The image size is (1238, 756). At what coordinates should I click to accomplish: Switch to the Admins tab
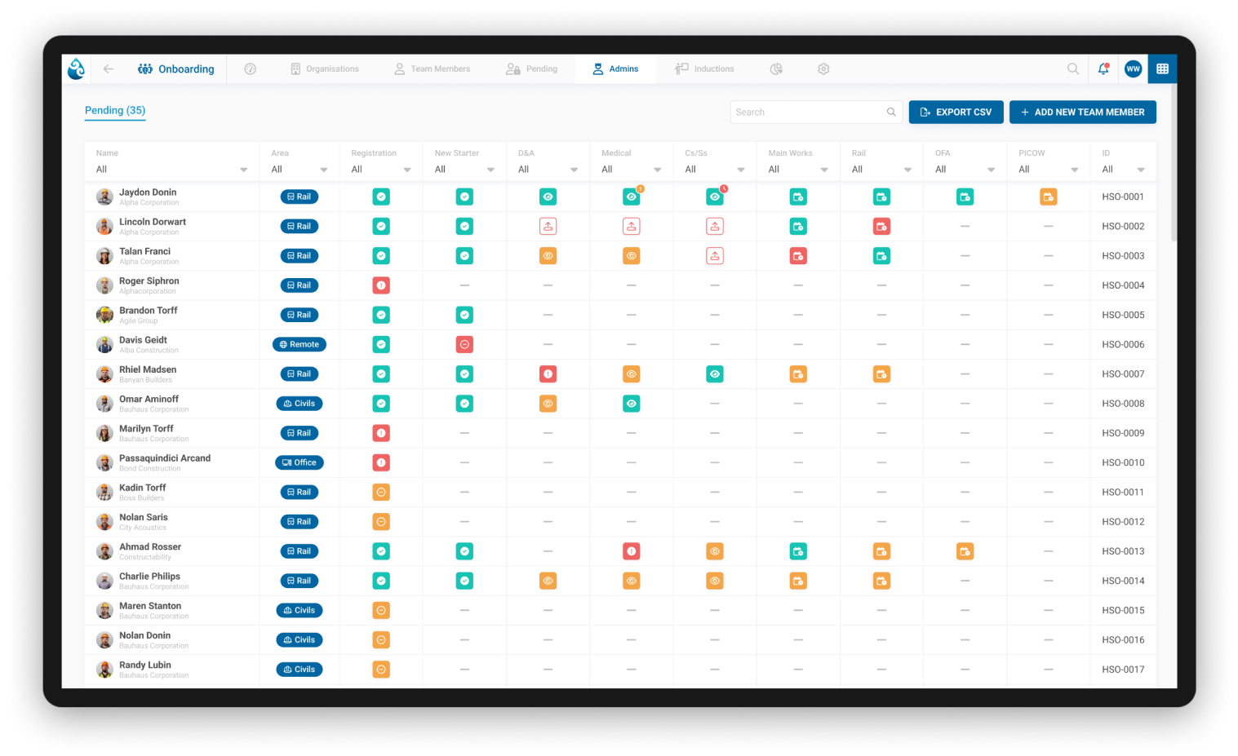pos(616,69)
